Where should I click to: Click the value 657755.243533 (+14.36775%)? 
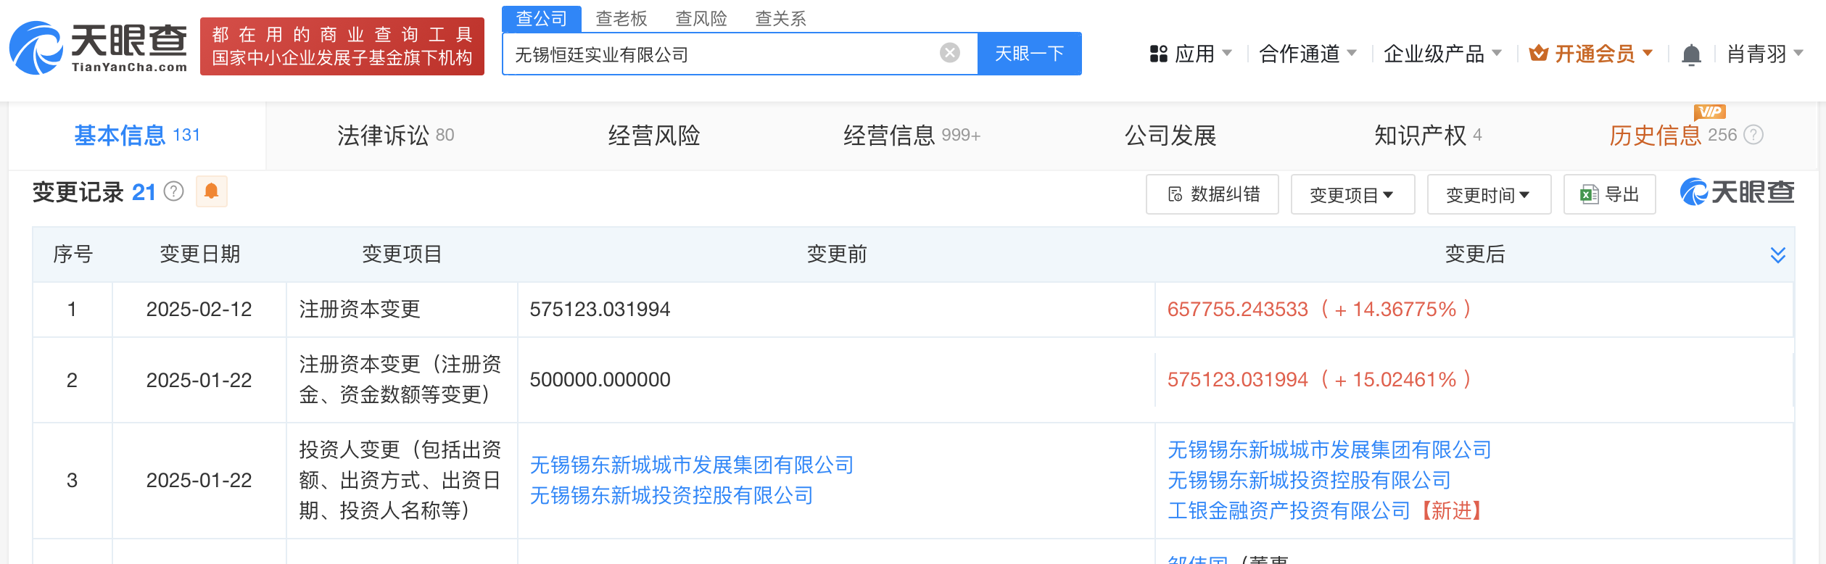(x=1319, y=310)
